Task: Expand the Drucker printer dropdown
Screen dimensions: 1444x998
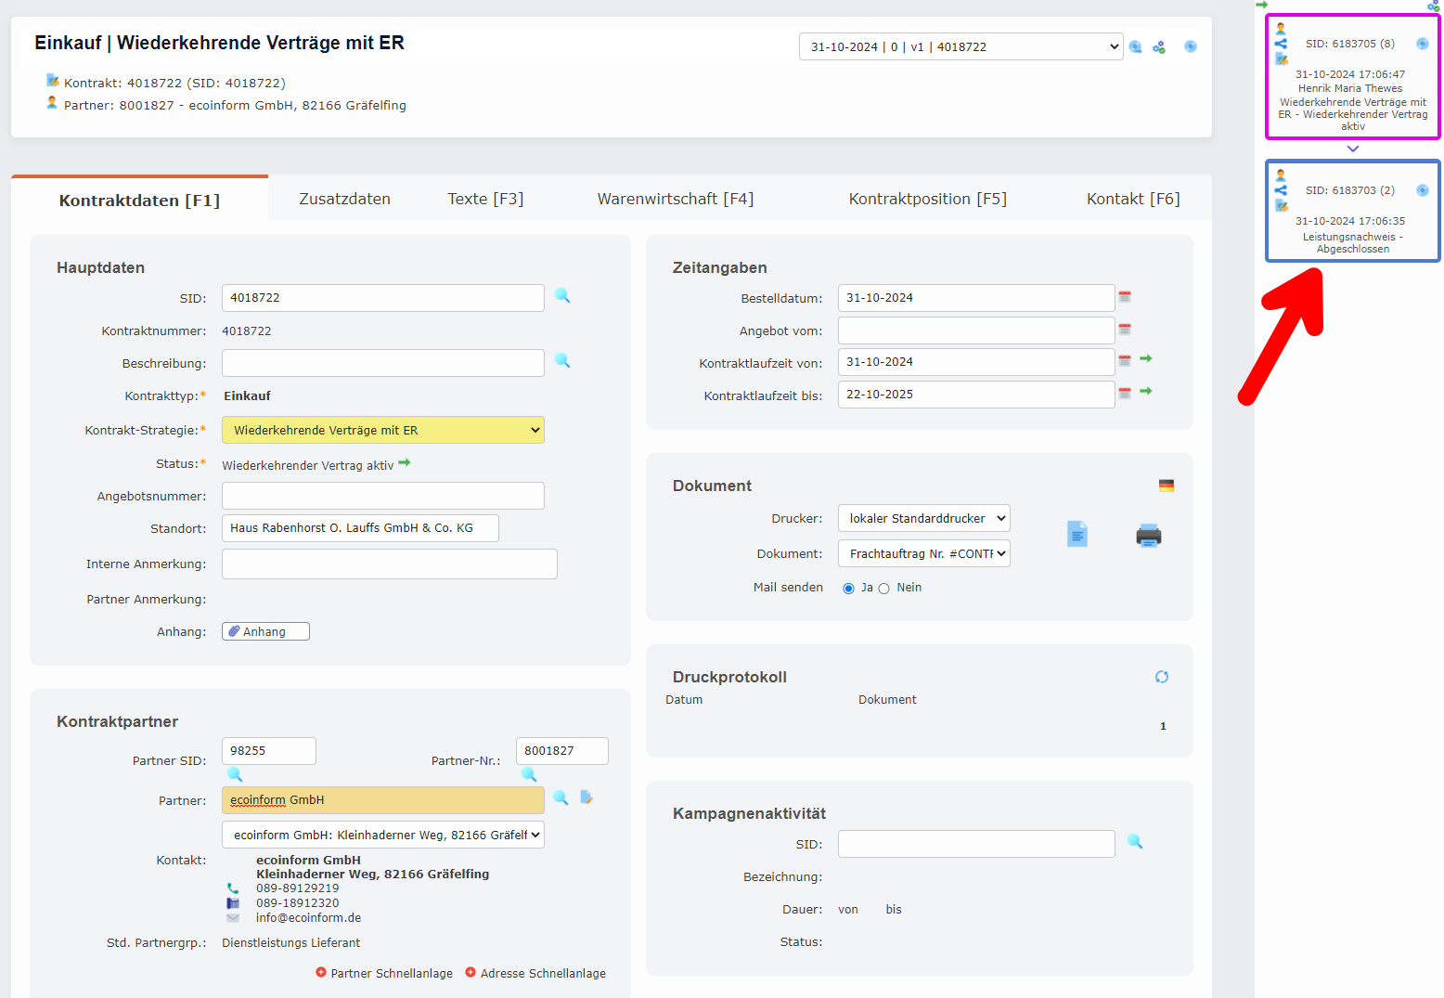Action: pyautogui.click(x=923, y=518)
